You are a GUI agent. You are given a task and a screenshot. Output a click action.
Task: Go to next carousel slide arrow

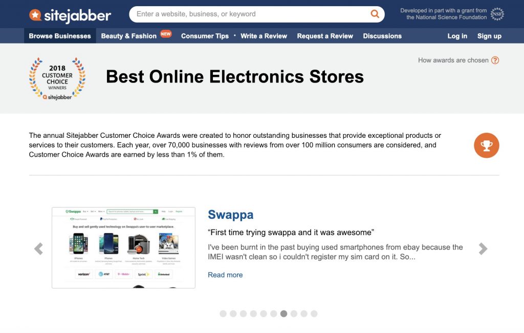pos(483,248)
